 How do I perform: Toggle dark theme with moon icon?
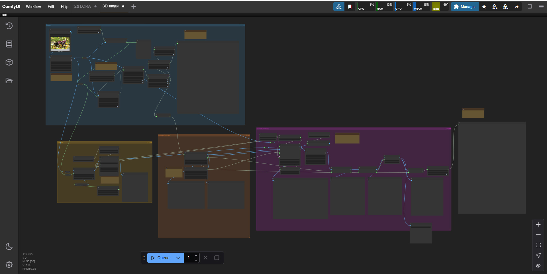(x=9, y=246)
